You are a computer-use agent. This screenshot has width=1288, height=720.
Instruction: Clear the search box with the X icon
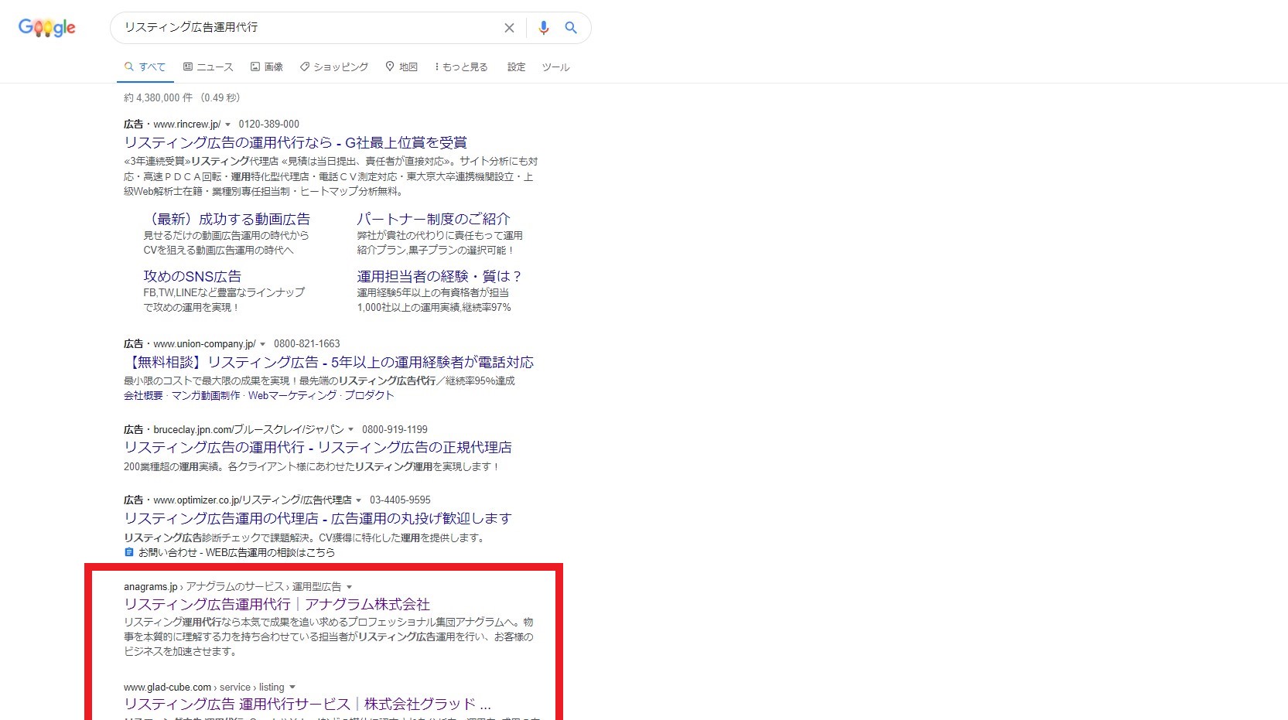pos(509,28)
